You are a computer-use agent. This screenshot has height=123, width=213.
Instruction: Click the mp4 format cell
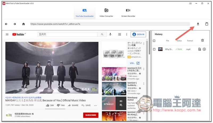click(x=188, y=49)
